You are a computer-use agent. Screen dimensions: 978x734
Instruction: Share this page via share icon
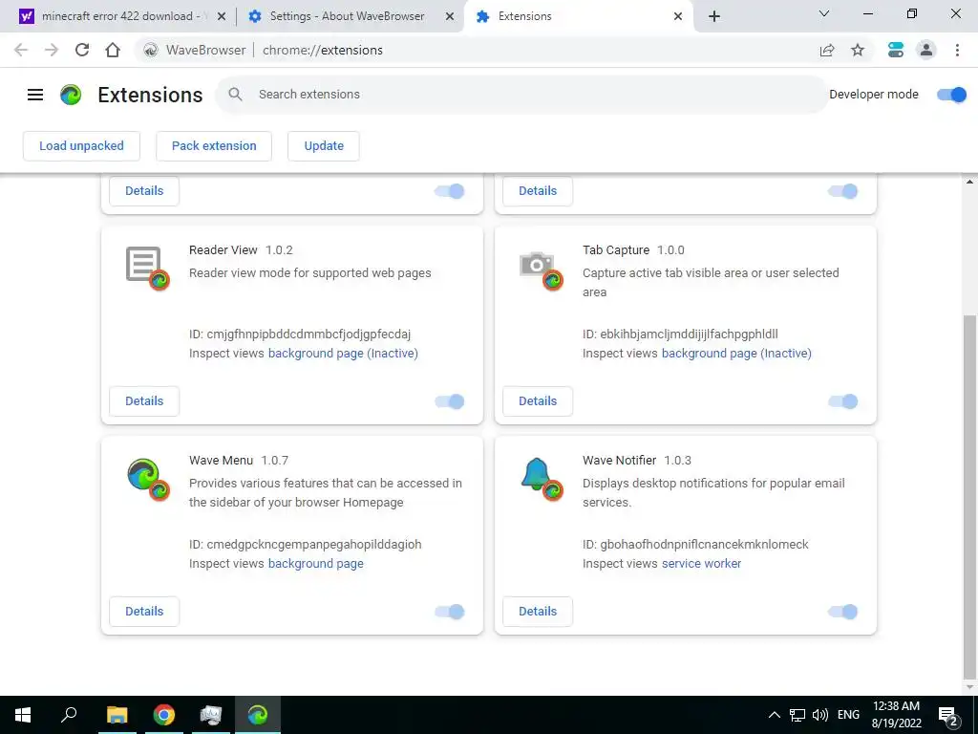(827, 50)
